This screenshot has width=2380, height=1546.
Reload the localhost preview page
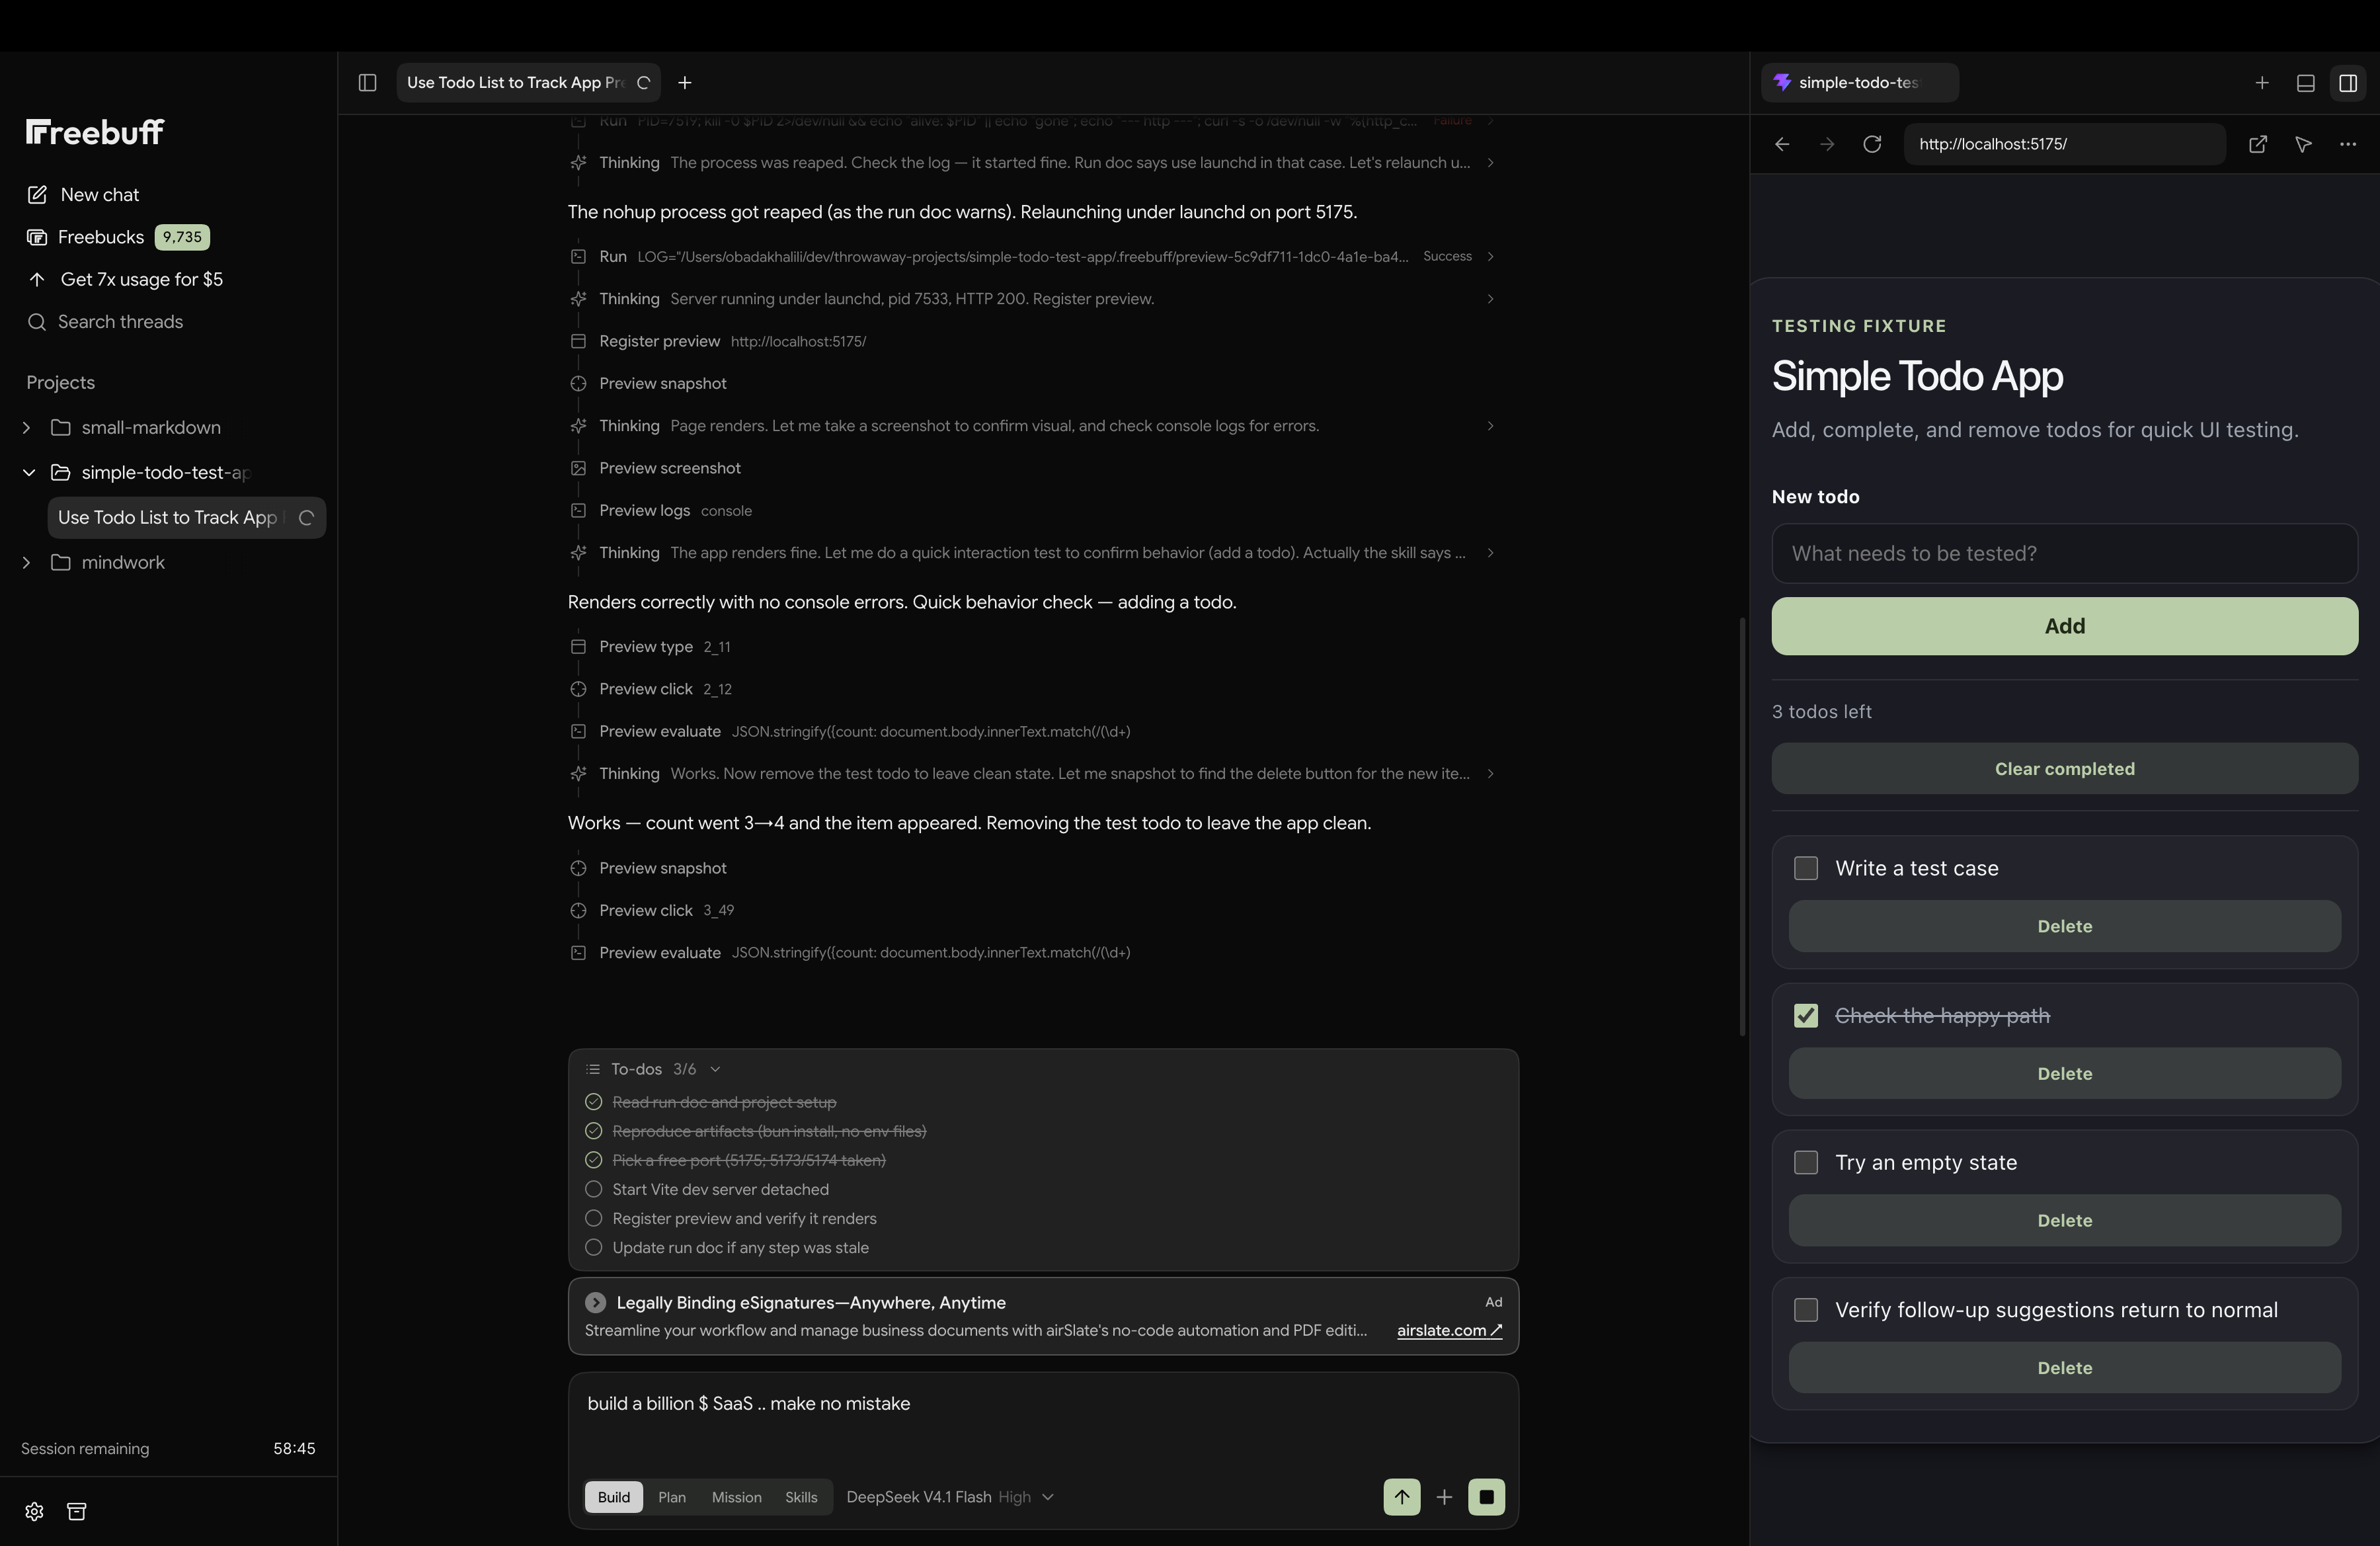point(1872,144)
